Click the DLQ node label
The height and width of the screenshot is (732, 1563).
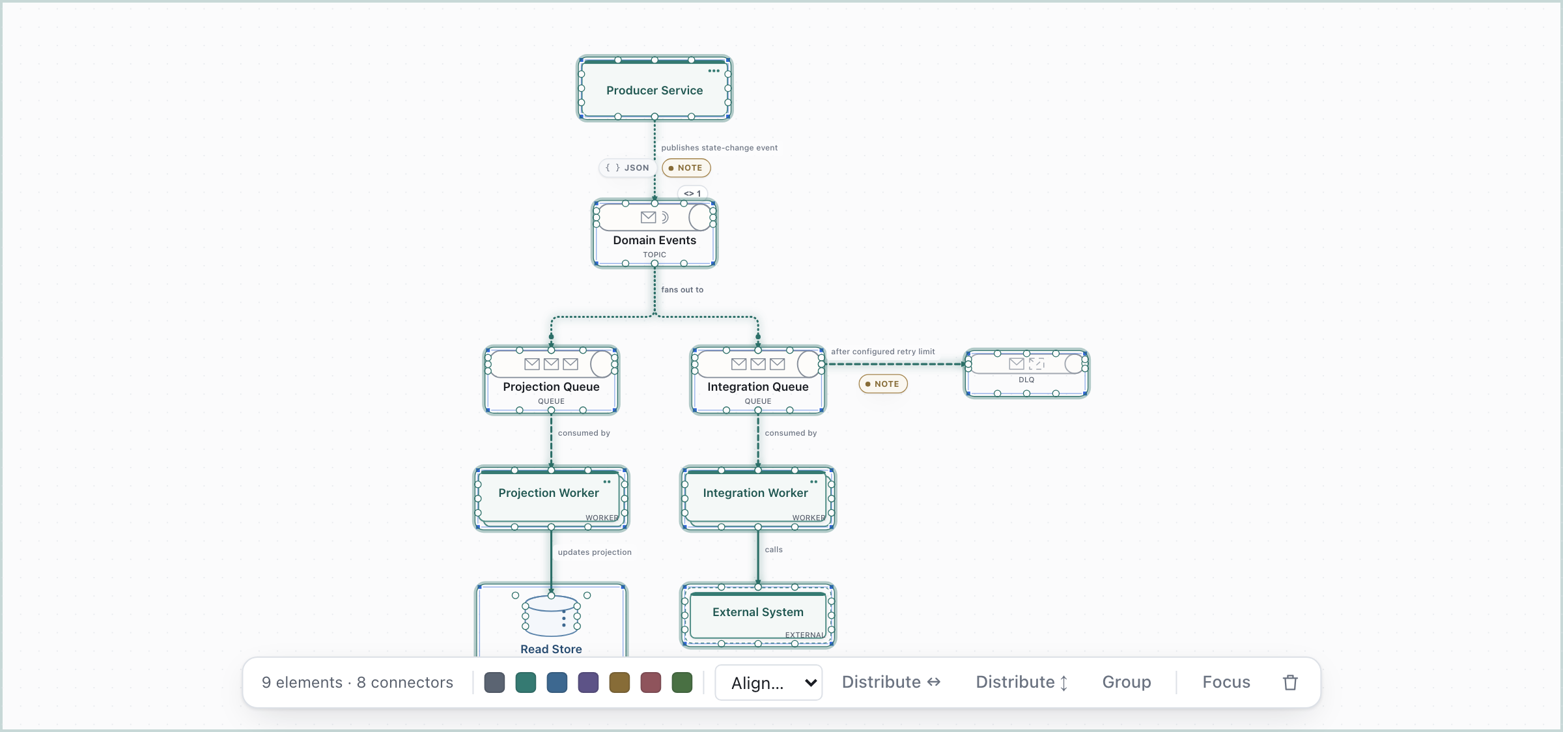coord(1026,380)
